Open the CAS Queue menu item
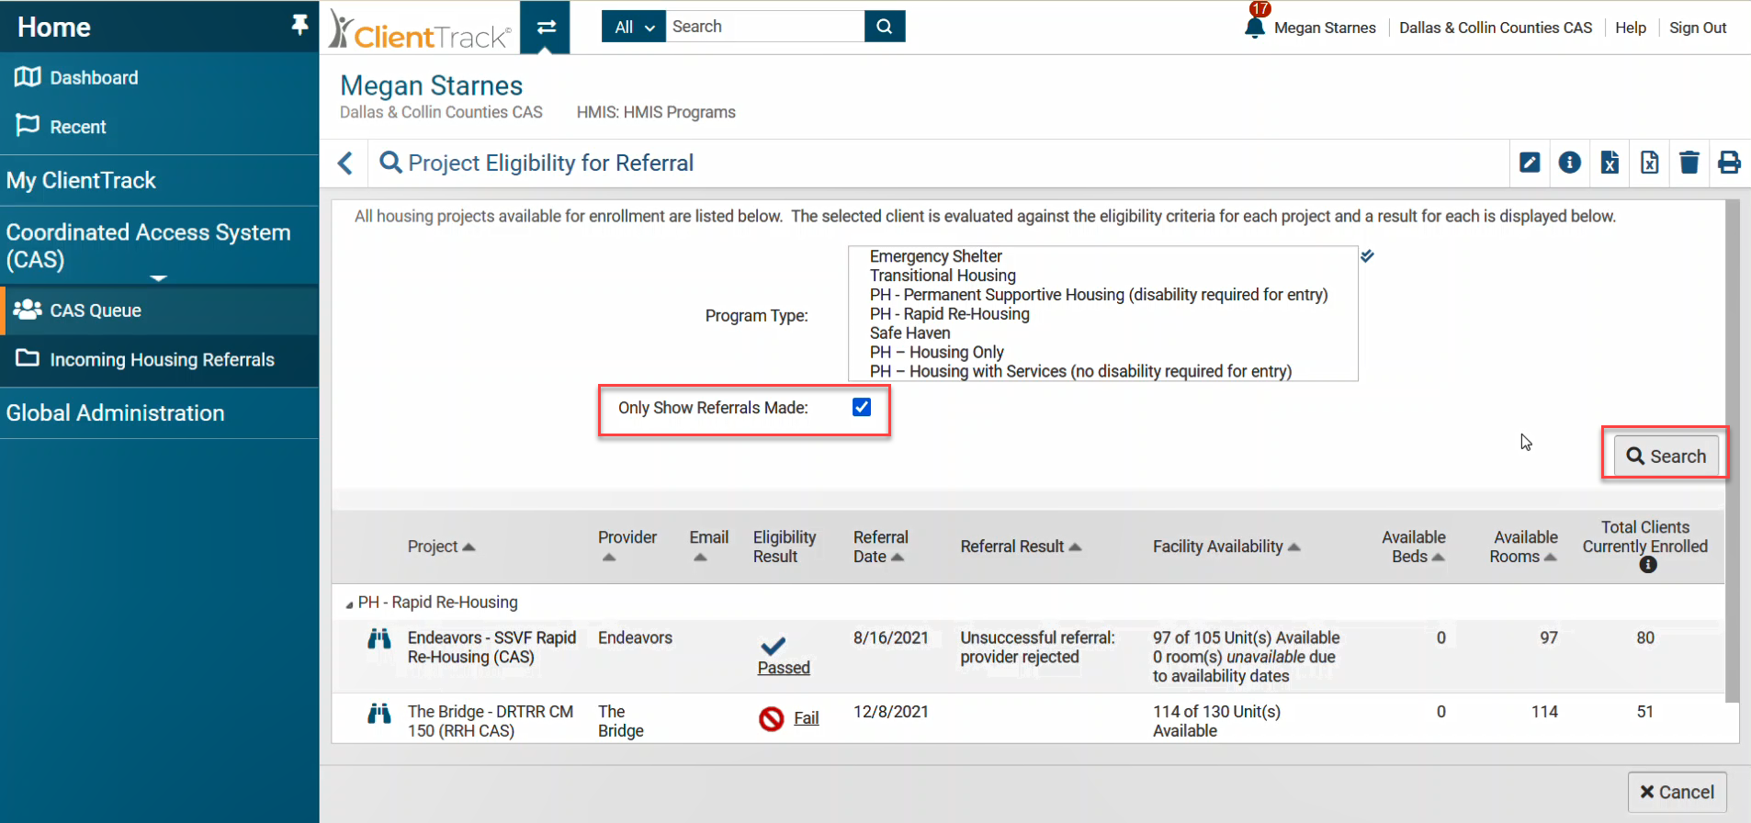The width and height of the screenshot is (1751, 823). click(x=96, y=310)
